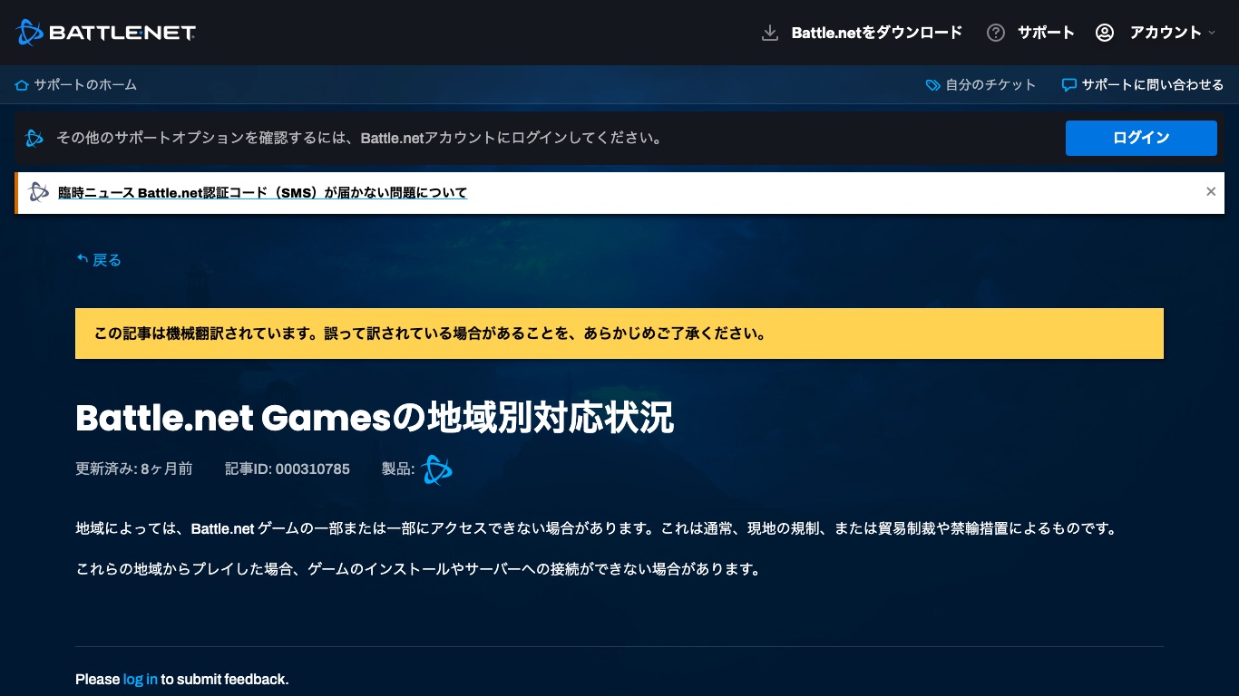Viewport: 1239px width, 696px height.
Task: Click the blue ログイン button
Action: [1141, 138]
